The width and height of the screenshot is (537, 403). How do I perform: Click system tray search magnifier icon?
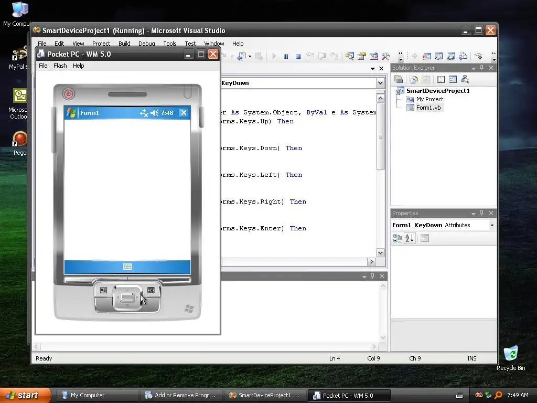(x=498, y=395)
